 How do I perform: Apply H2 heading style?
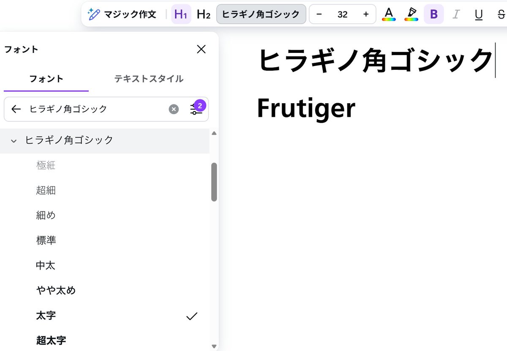(x=204, y=14)
